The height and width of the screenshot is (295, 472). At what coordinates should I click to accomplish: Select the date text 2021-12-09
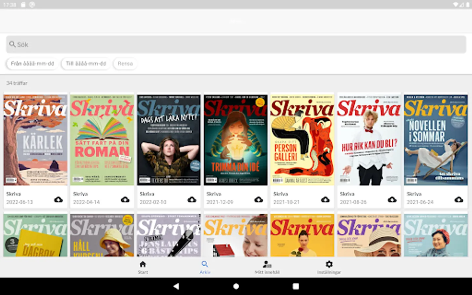(220, 202)
